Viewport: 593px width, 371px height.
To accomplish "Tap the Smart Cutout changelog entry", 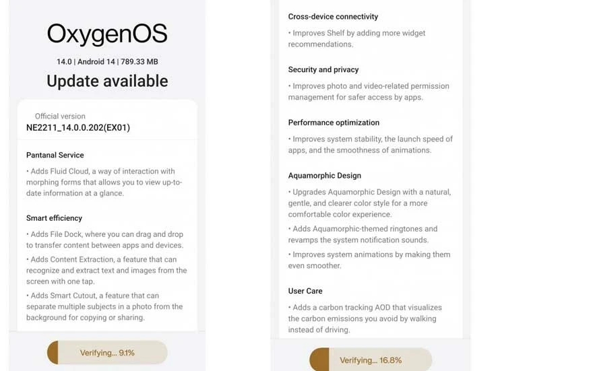I will point(104,306).
